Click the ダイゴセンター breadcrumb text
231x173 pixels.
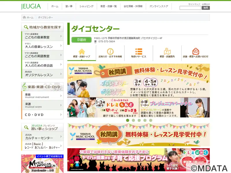tap(45, 18)
